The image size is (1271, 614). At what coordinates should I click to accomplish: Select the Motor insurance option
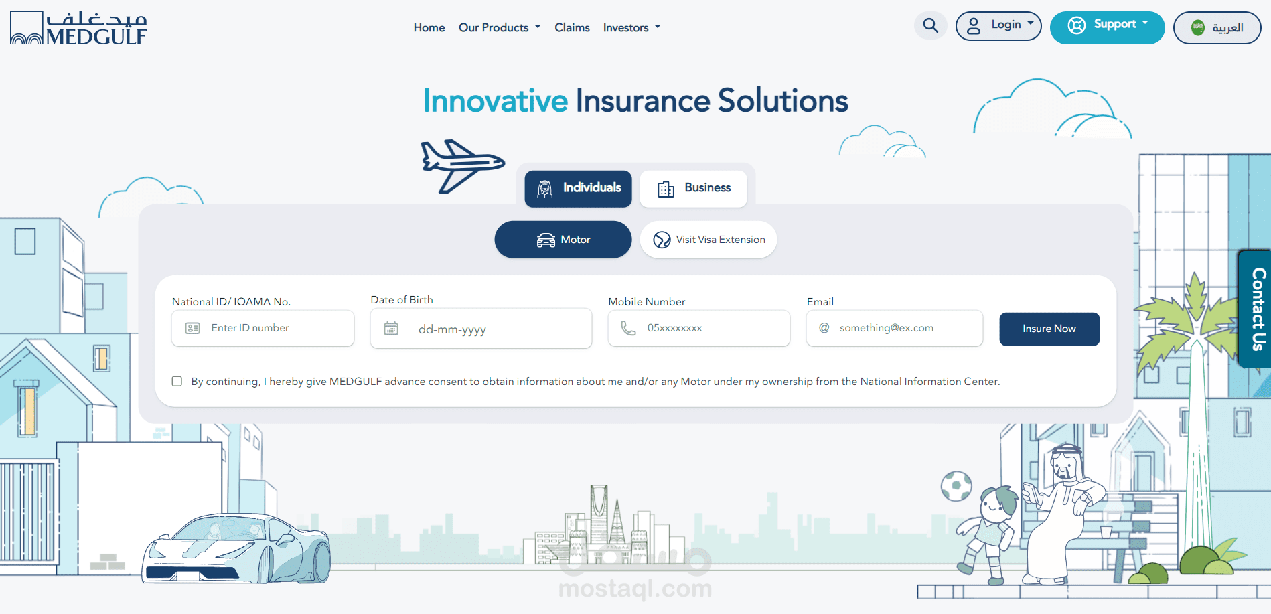(563, 240)
